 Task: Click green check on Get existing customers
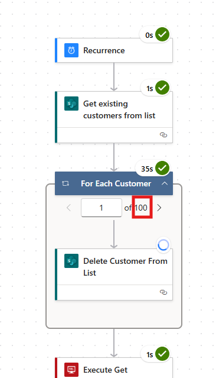click(x=162, y=88)
